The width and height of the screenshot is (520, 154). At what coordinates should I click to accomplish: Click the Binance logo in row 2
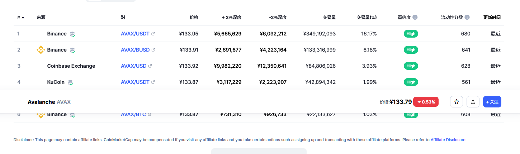41,50
